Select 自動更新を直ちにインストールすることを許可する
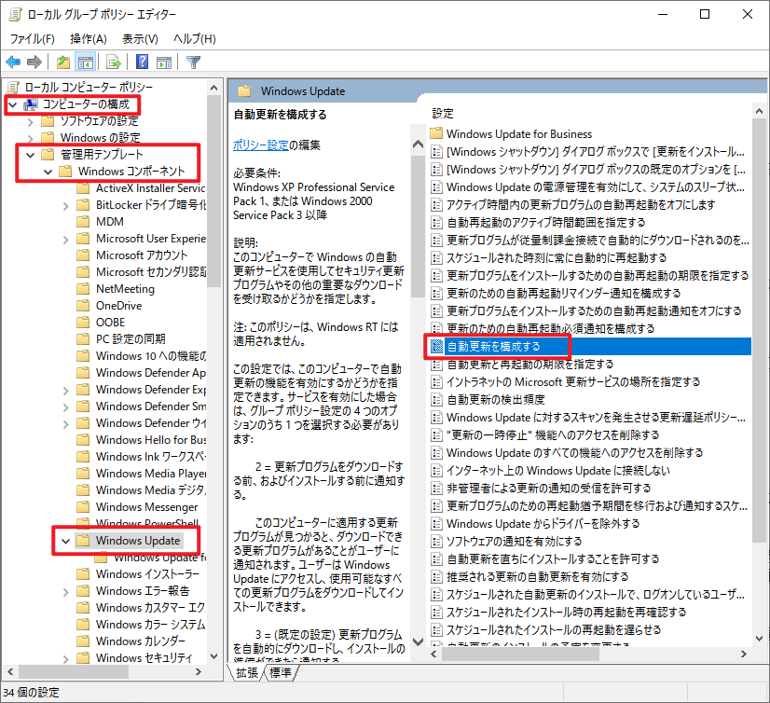770x703 pixels. [x=553, y=559]
